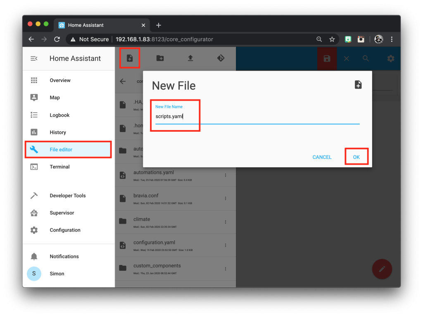Open the Overview menu item

pos(69,80)
